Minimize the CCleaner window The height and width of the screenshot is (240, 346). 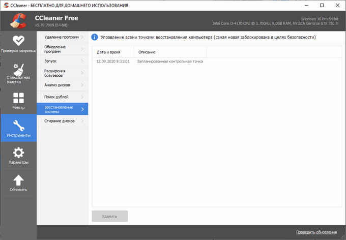[x=306, y=5]
